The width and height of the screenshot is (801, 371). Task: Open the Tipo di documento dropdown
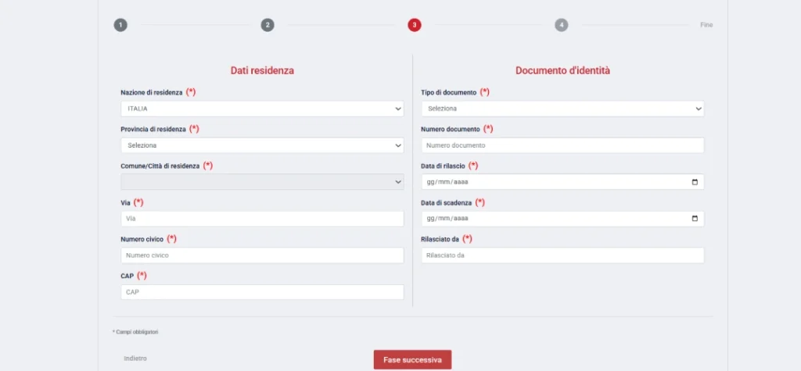pyautogui.click(x=562, y=109)
